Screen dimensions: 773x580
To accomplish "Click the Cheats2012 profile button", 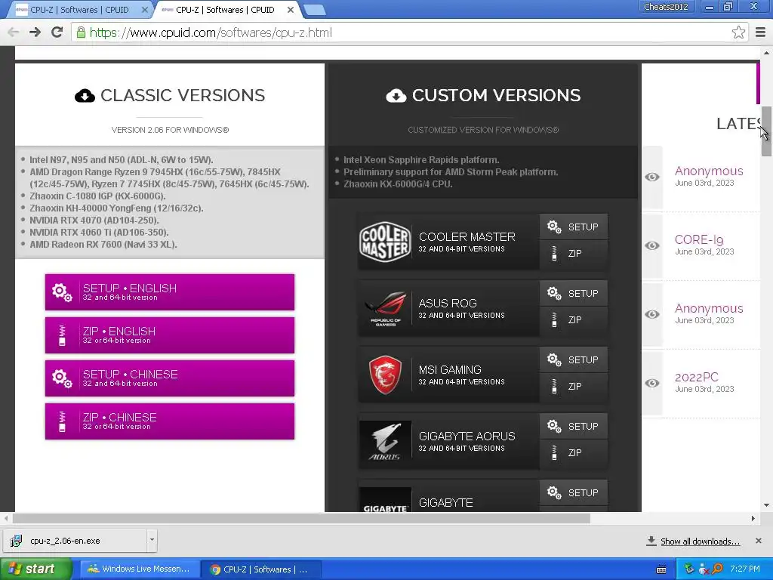I will point(666,7).
